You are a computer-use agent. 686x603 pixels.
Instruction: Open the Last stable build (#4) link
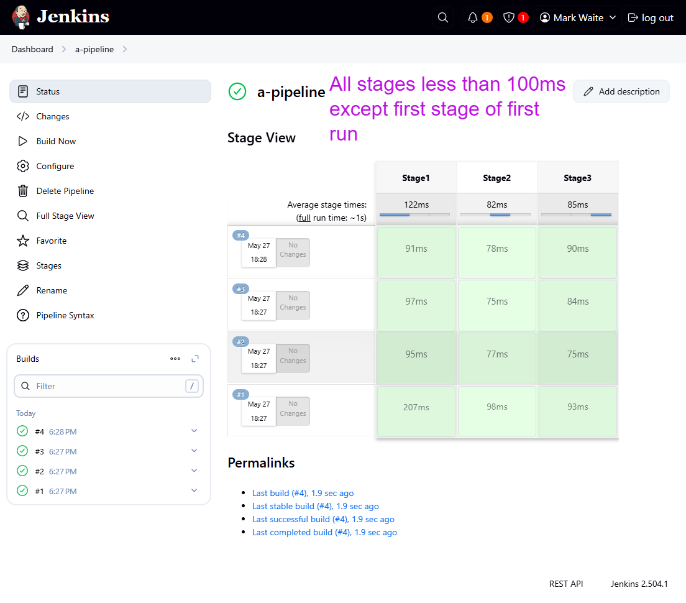click(x=315, y=506)
